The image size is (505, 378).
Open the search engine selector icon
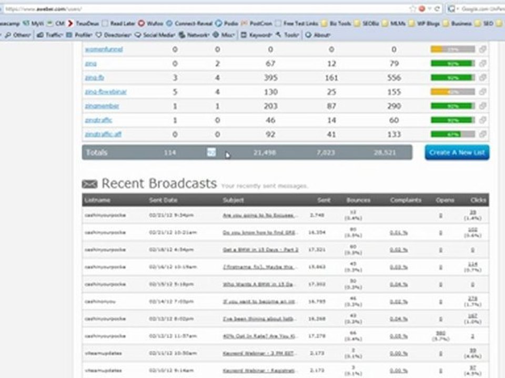(451, 9)
